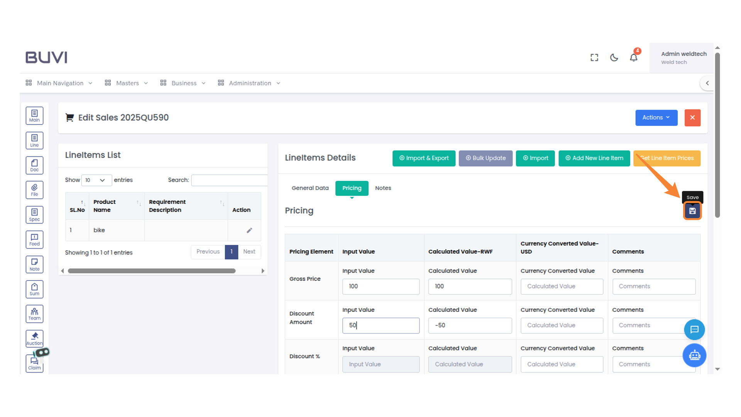Click the File attachment sidebar icon

[34, 190]
